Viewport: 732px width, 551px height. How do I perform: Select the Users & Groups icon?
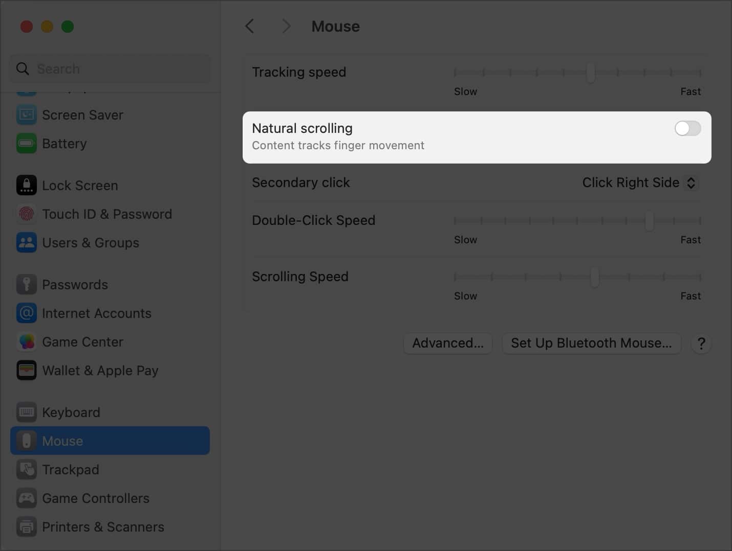pyautogui.click(x=26, y=243)
